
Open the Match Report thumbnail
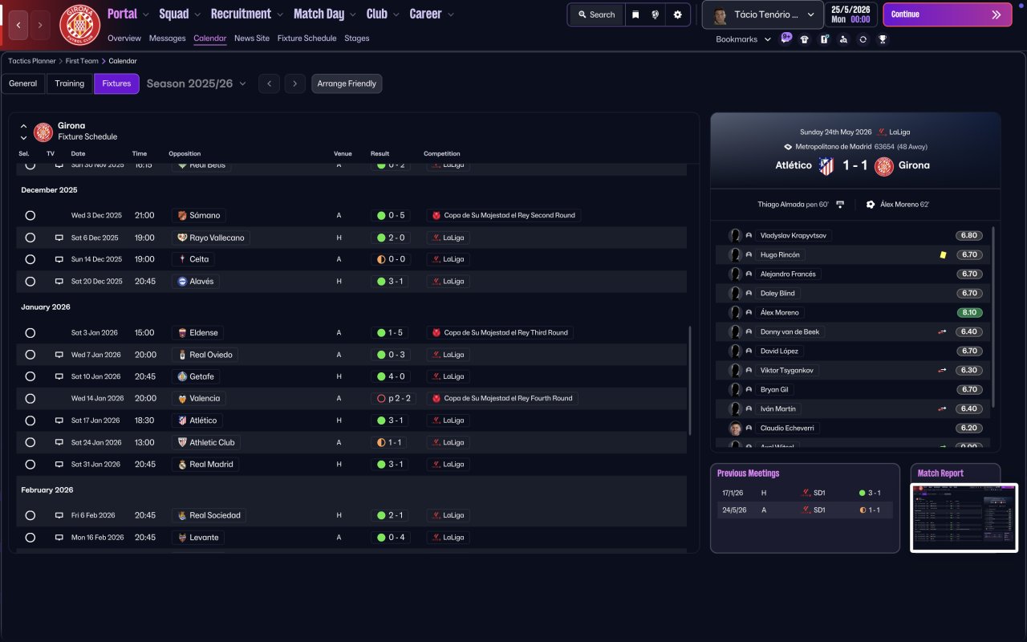tap(964, 518)
